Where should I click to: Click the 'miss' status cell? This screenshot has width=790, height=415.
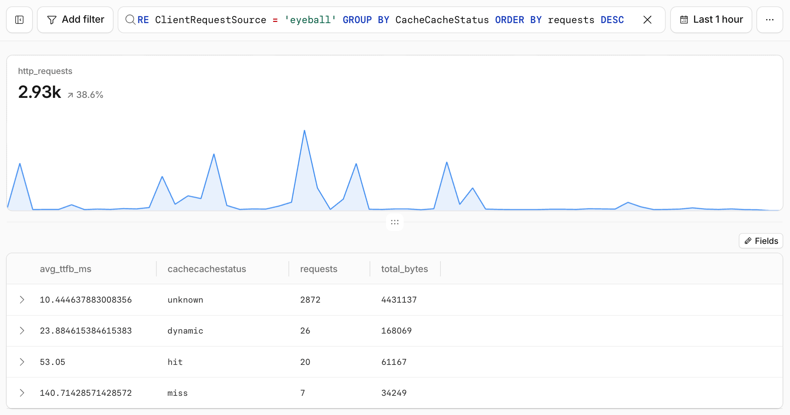tap(178, 393)
